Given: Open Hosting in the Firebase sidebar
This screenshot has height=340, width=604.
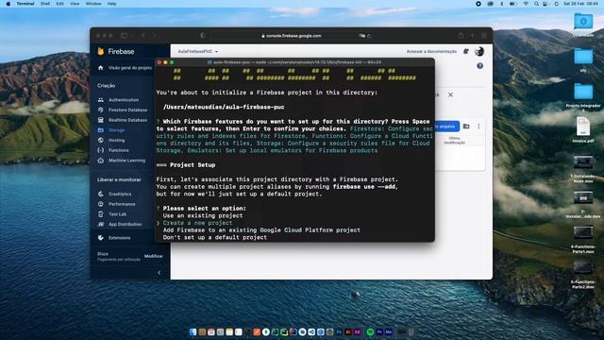Looking at the screenshot, I should (x=116, y=141).
